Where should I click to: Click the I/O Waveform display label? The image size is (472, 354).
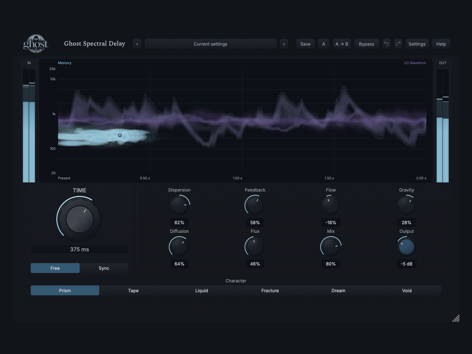415,63
